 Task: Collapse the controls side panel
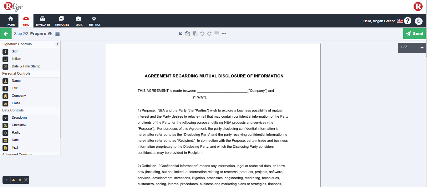point(58,44)
